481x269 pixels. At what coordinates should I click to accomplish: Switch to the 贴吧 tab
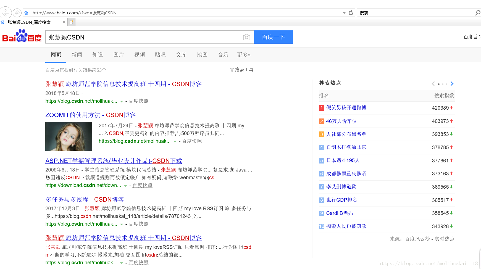click(x=160, y=55)
